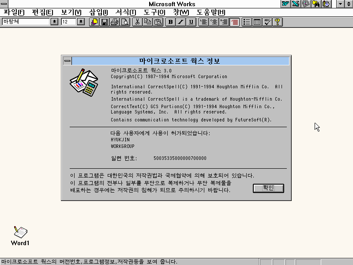Screen dimensions: 353x265
Task: Toggle Underline formatting button
Action: pos(191,22)
